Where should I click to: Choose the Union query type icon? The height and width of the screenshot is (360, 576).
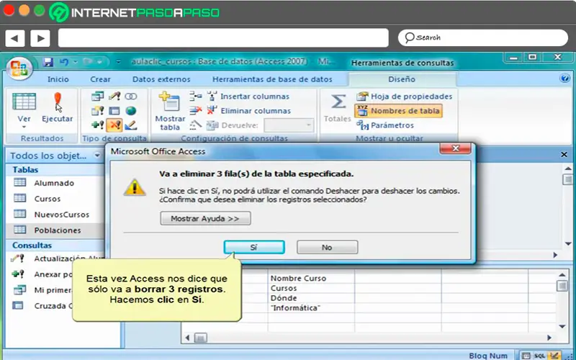click(131, 96)
